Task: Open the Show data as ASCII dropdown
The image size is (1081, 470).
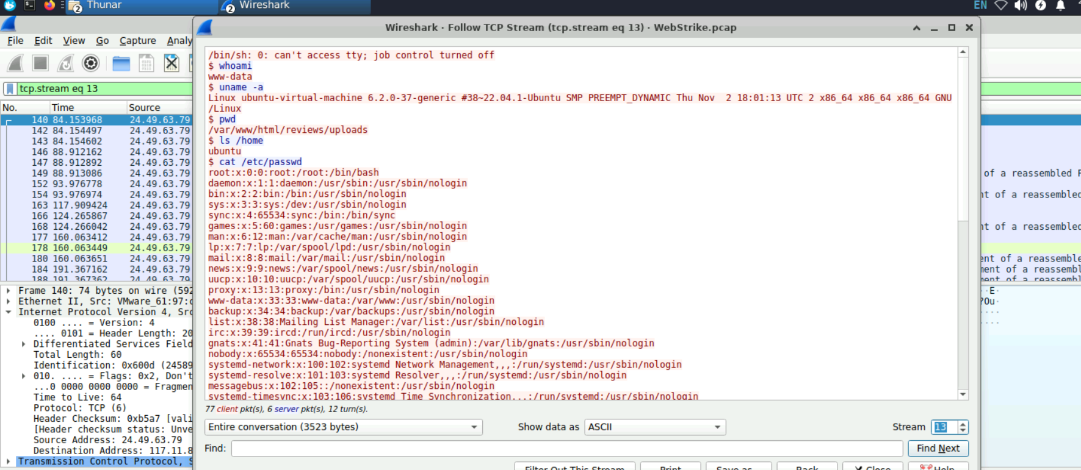Action: tap(654, 427)
